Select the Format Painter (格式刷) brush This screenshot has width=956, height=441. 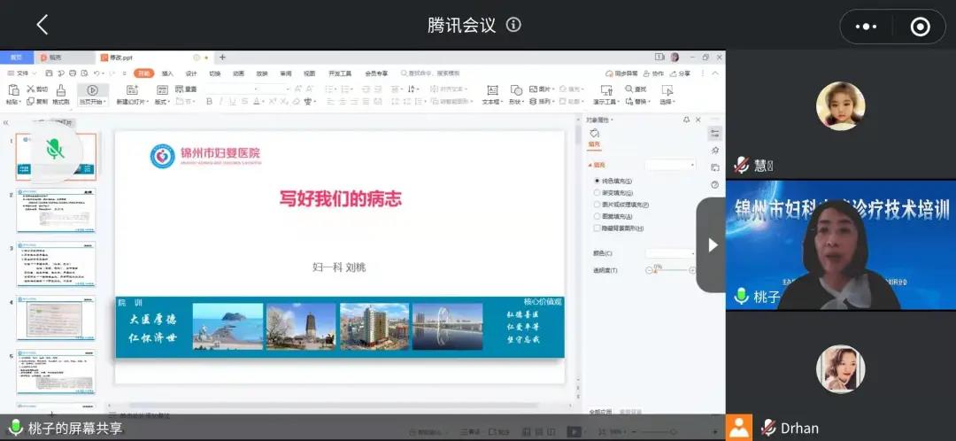(62, 94)
